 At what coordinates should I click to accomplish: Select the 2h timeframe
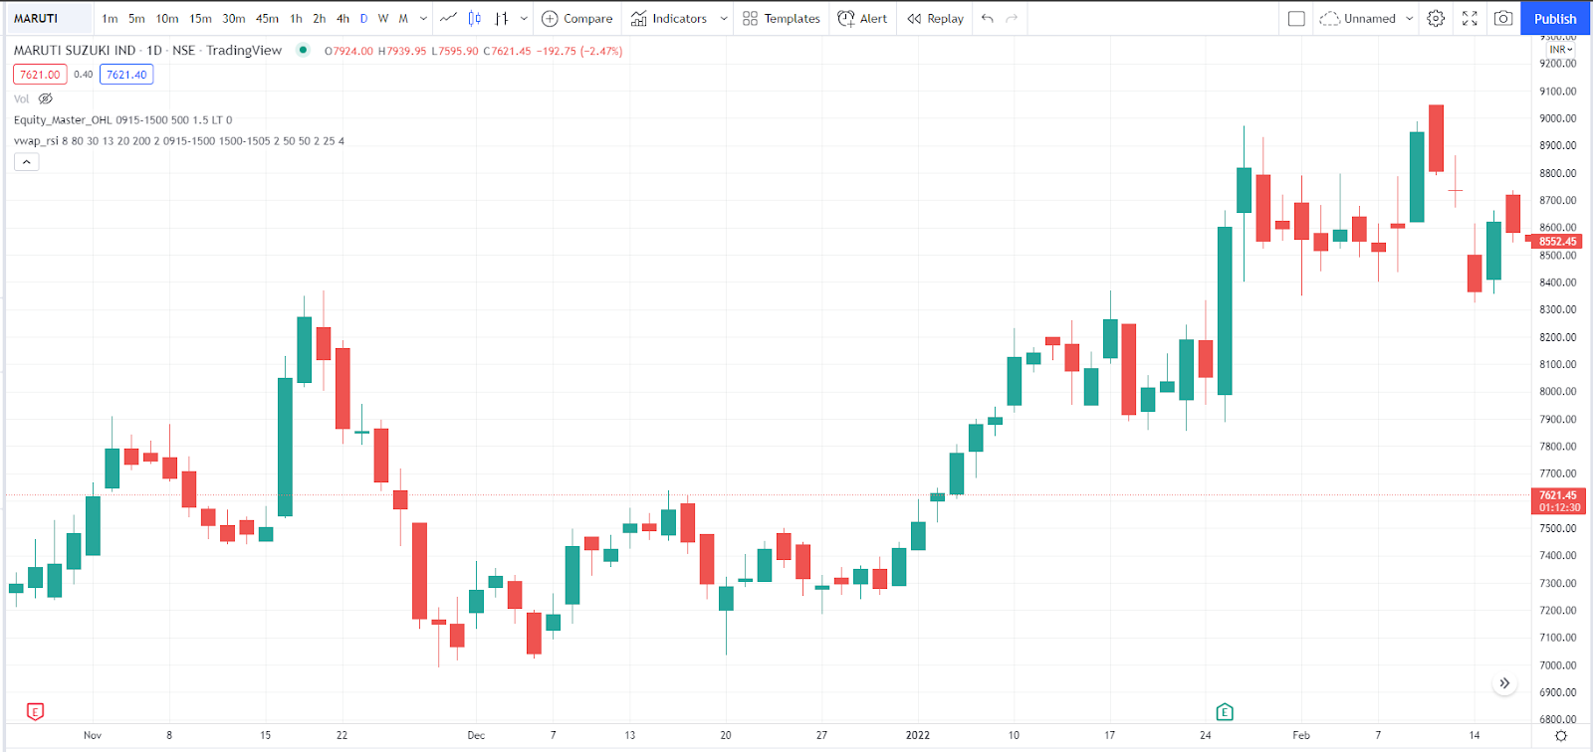click(x=319, y=18)
